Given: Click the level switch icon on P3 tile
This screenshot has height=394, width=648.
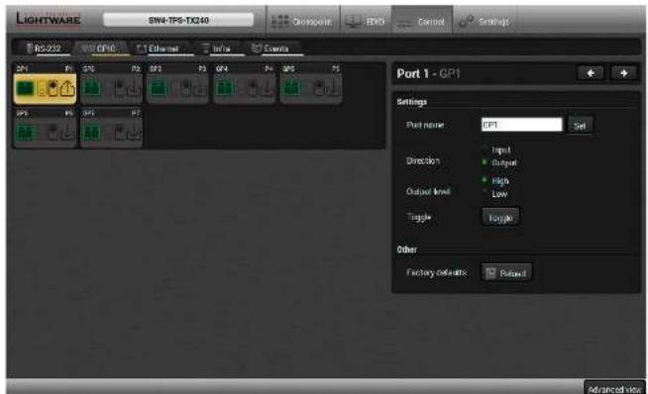Looking at the screenshot, I should 187,88.
